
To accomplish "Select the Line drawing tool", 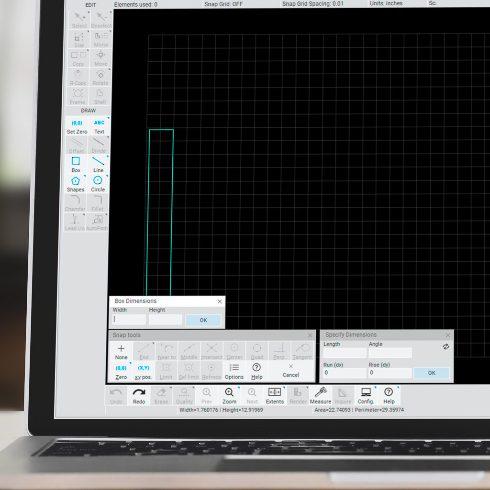I will click(98, 165).
